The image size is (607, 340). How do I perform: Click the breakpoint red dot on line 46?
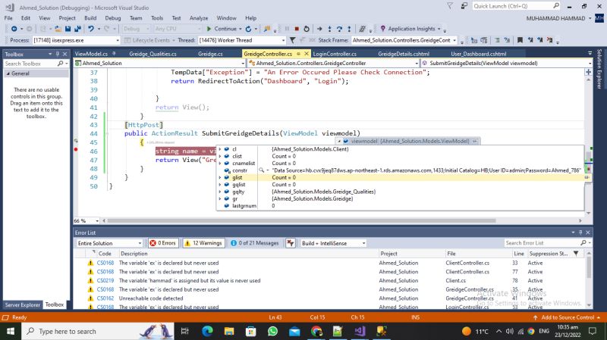click(x=77, y=149)
